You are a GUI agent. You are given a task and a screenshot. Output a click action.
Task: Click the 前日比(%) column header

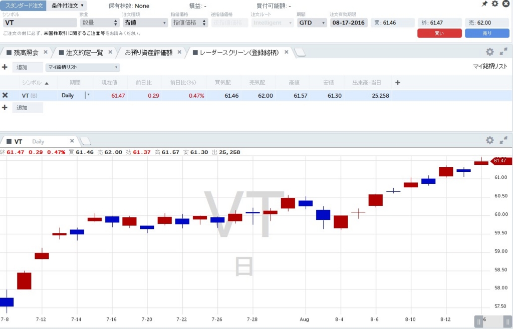[x=183, y=83]
